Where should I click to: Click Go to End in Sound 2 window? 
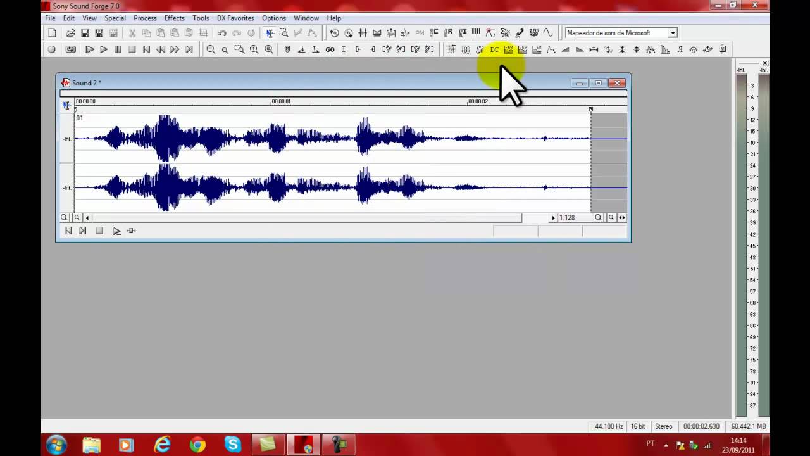(82, 231)
